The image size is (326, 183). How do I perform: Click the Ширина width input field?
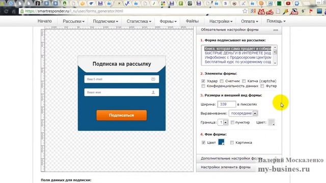[x=226, y=104]
